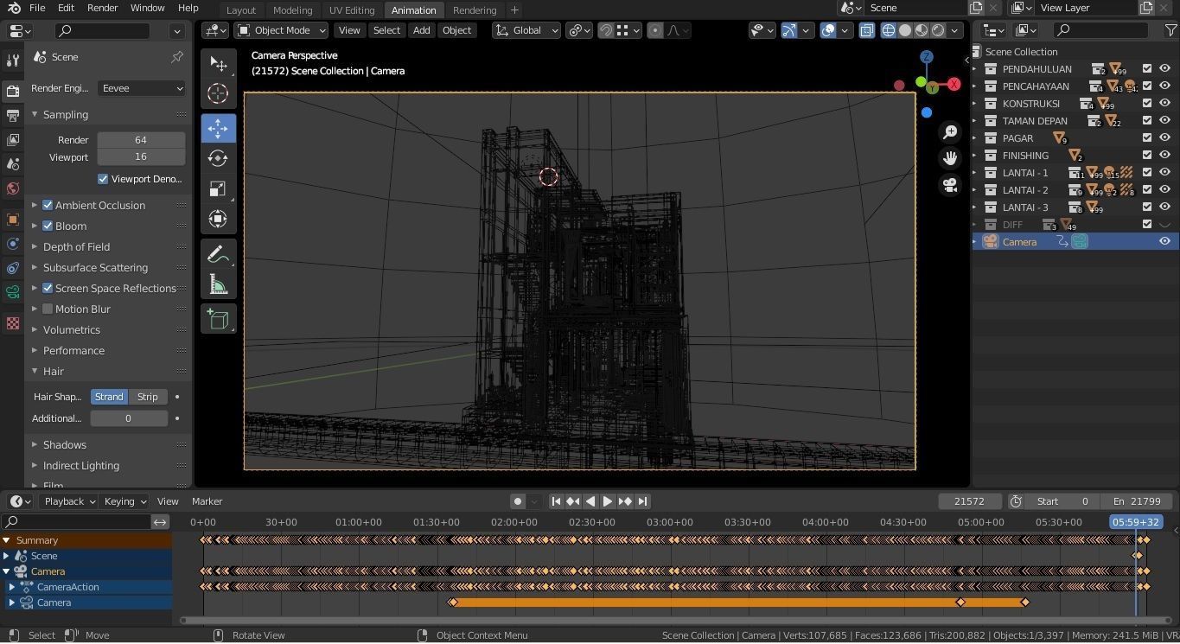Activate the Annotate pencil tool
1180x644 pixels.
click(218, 254)
